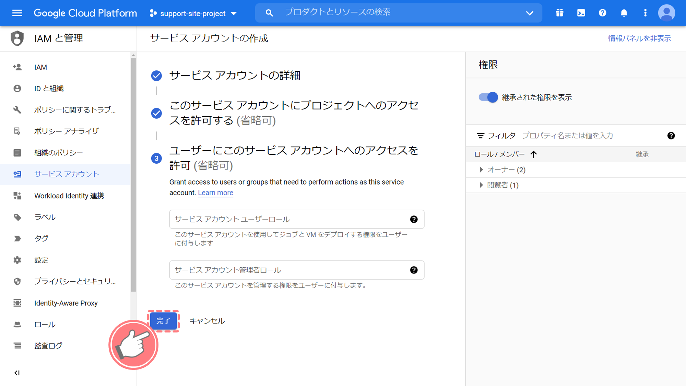
Task: Open ID と組織 menu item
Action: [65, 89]
